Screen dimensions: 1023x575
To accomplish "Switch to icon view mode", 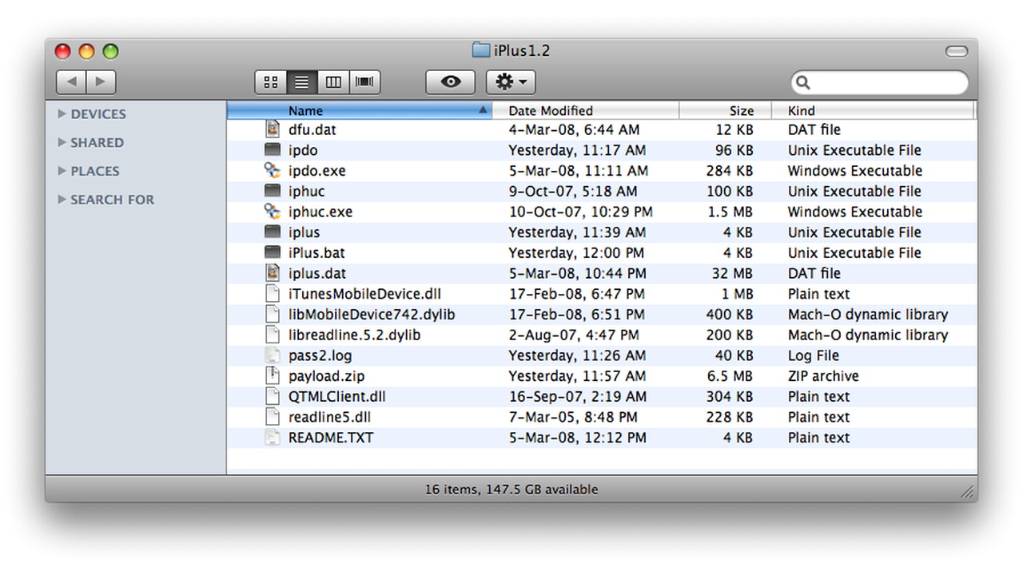I will click(270, 81).
